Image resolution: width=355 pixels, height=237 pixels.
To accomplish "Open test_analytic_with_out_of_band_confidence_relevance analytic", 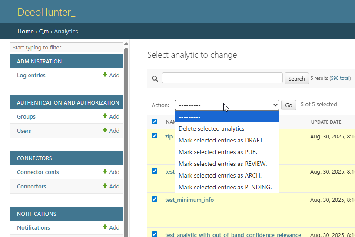I will coord(233,235).
